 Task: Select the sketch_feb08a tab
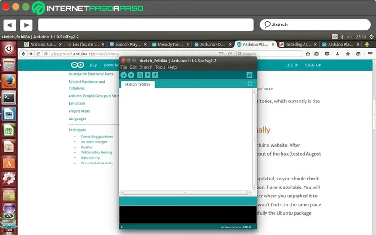tap(138, 84)
